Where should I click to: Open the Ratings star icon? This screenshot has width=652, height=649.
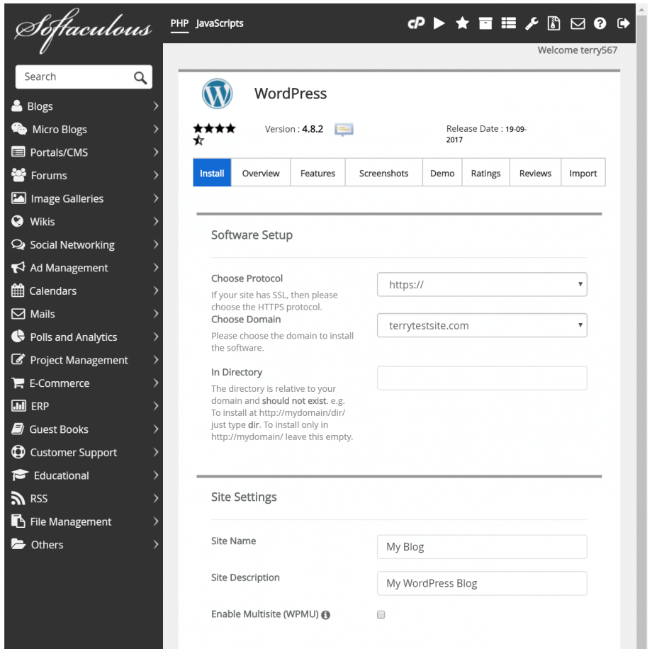coord(463,23)
